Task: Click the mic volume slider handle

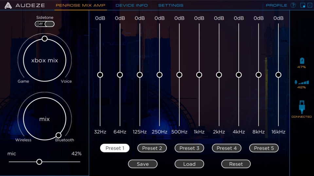Action: click(x=39, y=162)
